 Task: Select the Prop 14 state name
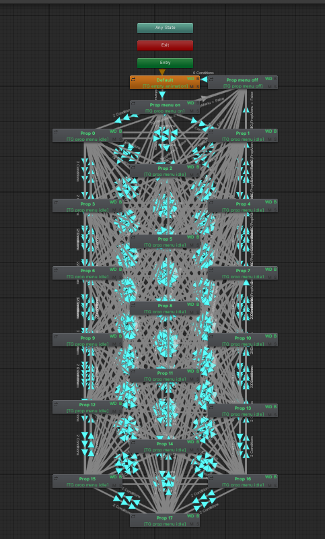[165, 444]
